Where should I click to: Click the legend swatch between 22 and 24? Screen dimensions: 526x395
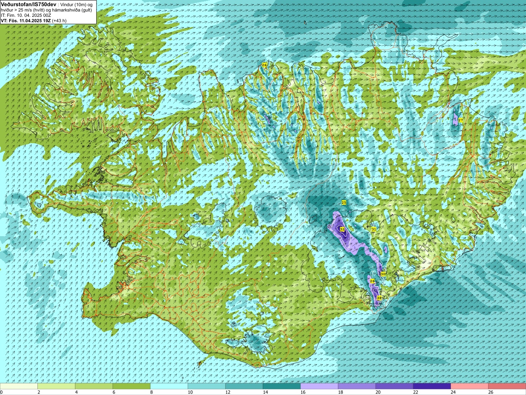[432, 386]
